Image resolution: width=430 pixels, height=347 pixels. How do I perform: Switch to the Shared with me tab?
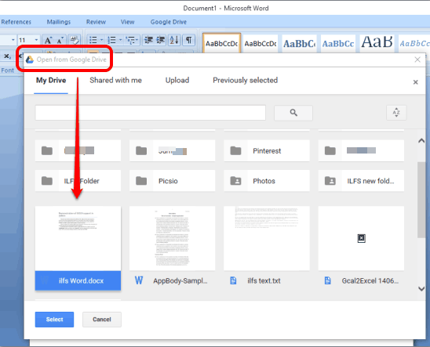[115, 81]
